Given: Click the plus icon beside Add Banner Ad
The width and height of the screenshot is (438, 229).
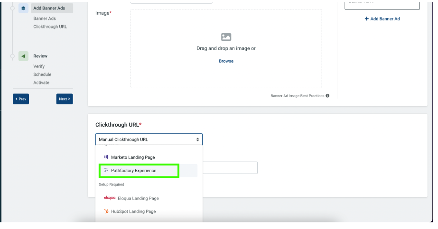Looking at the screenshot, I should (366, 18).
